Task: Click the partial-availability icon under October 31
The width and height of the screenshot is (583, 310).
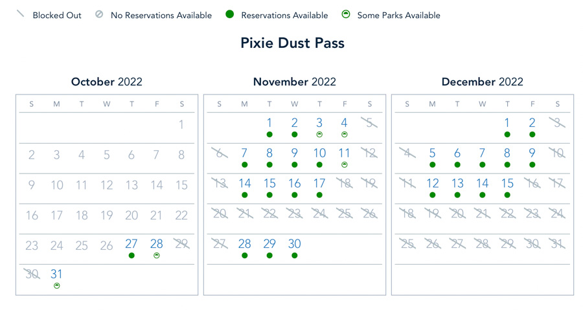Action: pos(57,285)
